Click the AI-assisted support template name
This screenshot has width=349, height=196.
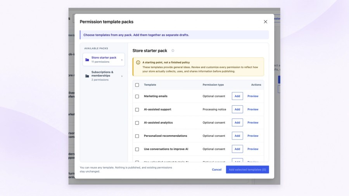[x=157, y=109]
